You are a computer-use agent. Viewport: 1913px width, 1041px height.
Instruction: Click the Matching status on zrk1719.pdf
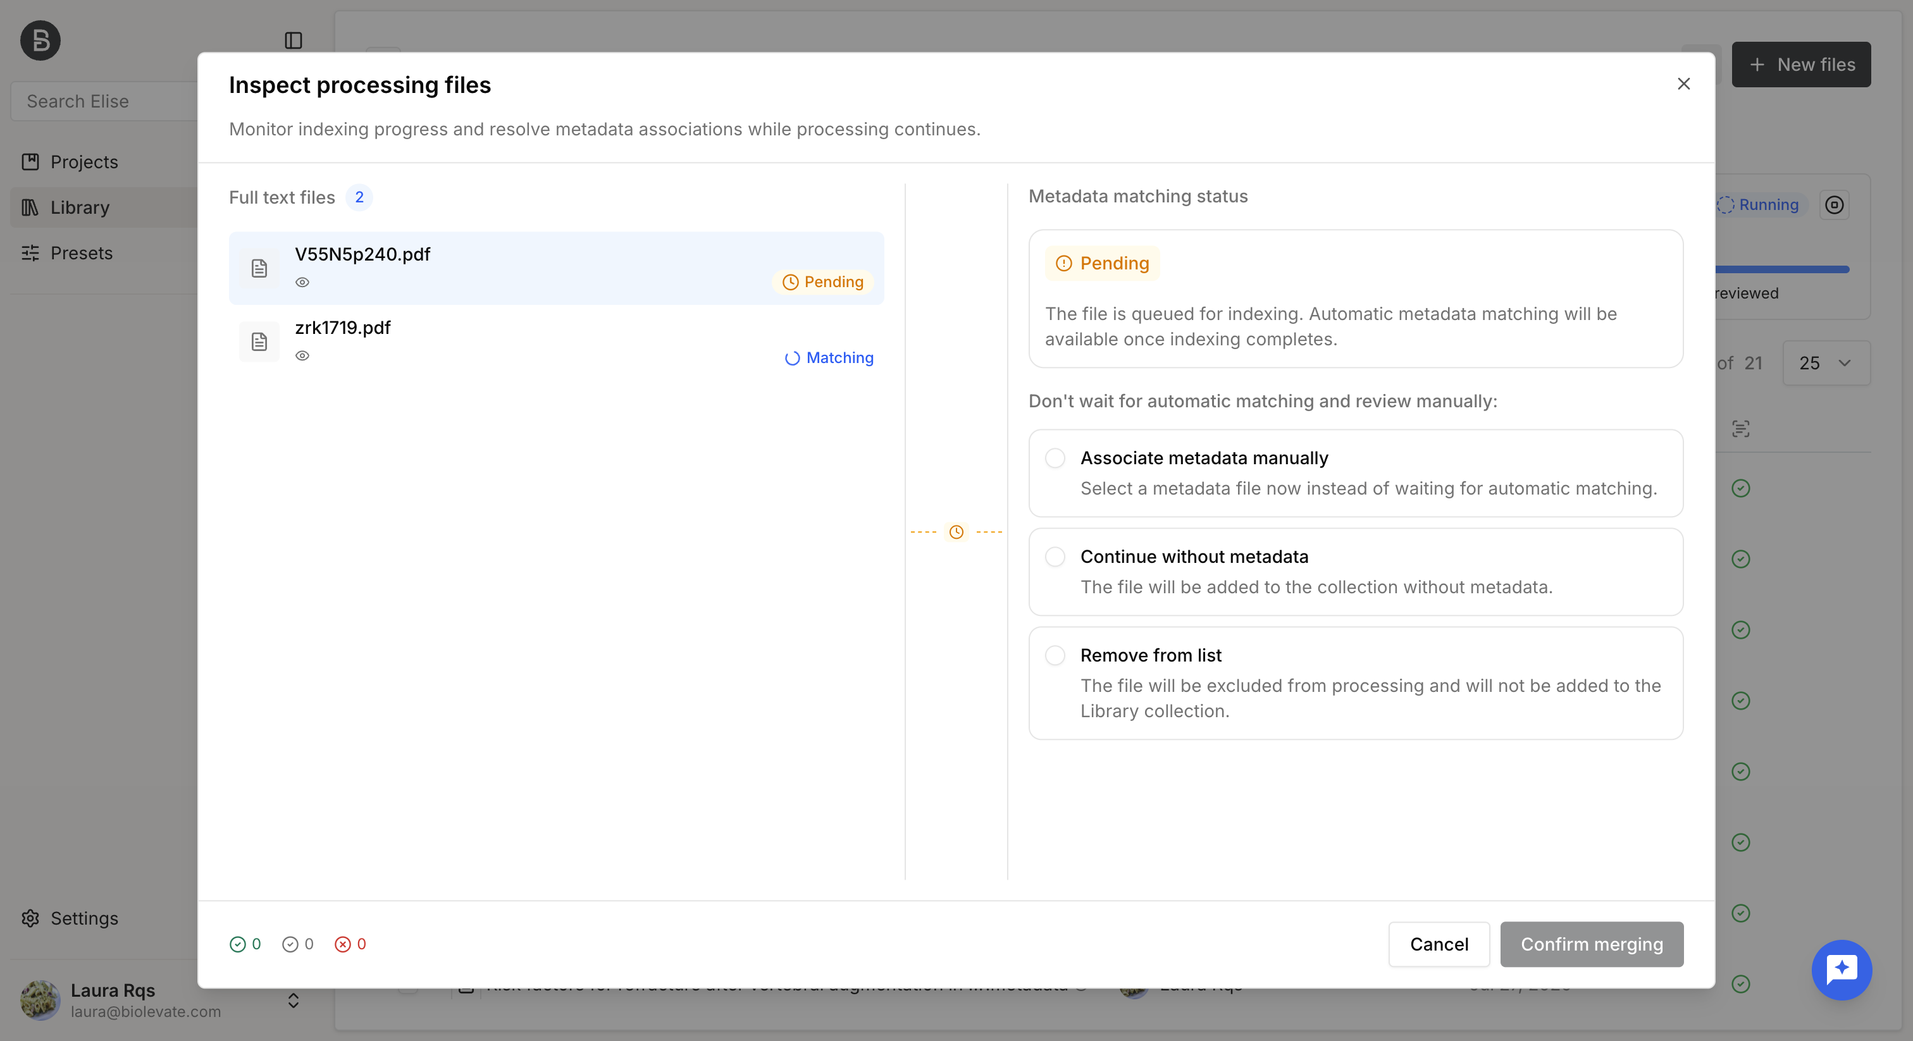[x=829, y=358]
